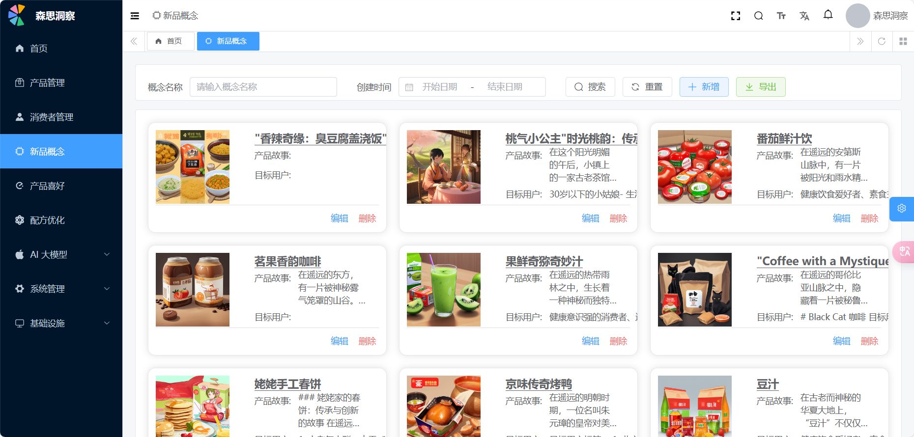Screen dimensions: 914x437
Task: Go to 首页 in sidebar
Action: [x=61, y=48]
